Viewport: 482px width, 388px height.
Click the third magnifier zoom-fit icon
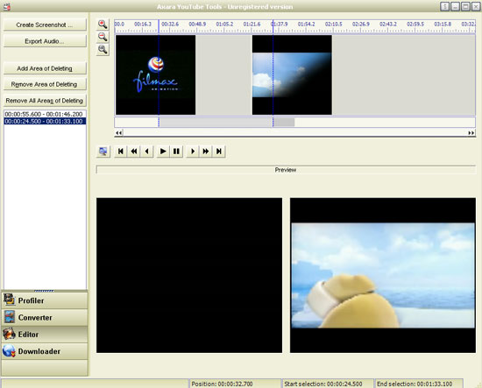point(103,49)
